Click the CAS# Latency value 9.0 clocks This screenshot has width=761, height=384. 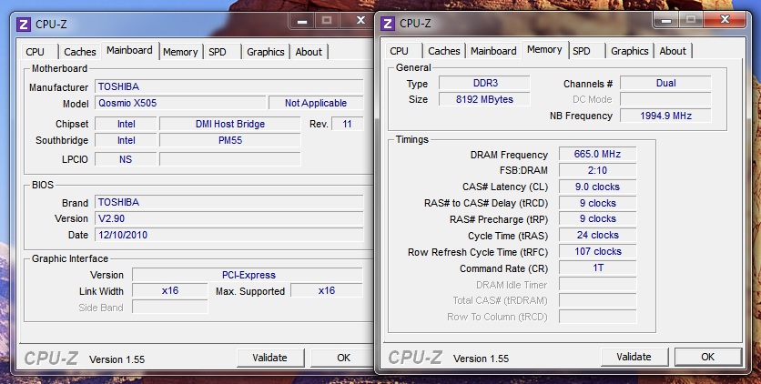597,187
